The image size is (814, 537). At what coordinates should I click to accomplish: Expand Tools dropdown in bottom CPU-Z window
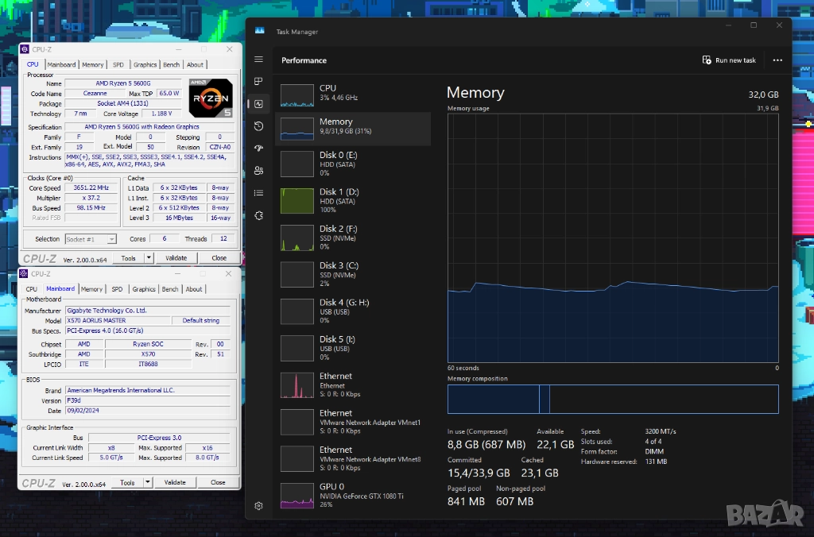click(x=148, y=482)
